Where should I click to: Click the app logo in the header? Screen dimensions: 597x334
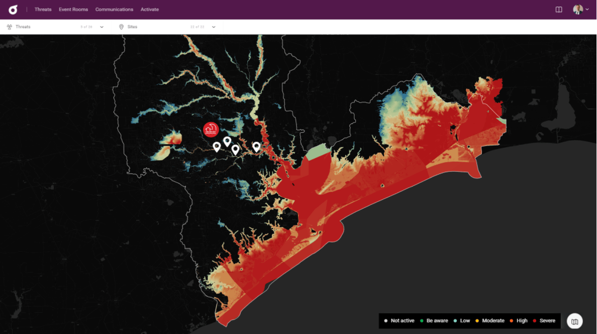[x=13, y=10]
